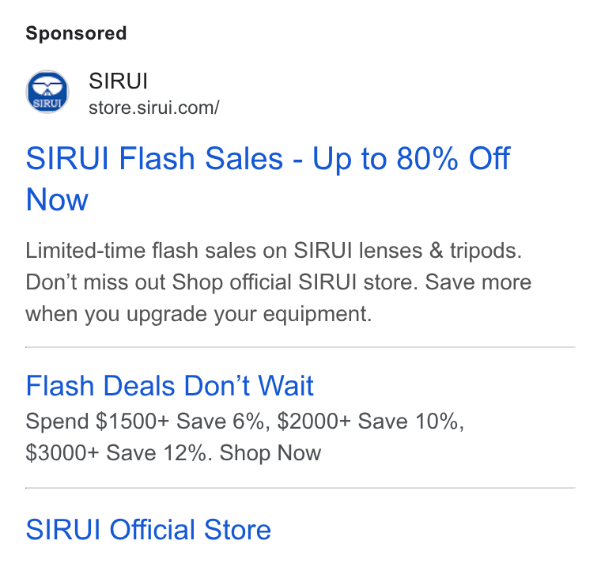Click the divider line above Flash Deals

coord(300,347)
